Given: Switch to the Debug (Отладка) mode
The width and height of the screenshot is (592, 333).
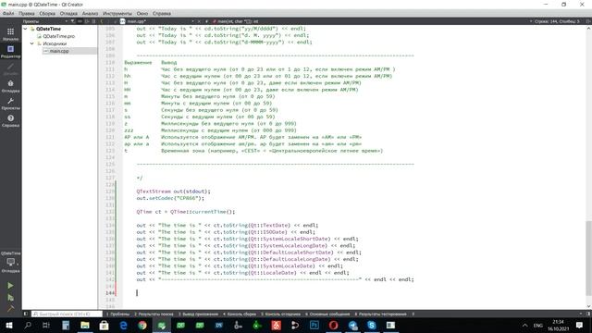Looking at the screenshot, I should click(x=10, y=86).
